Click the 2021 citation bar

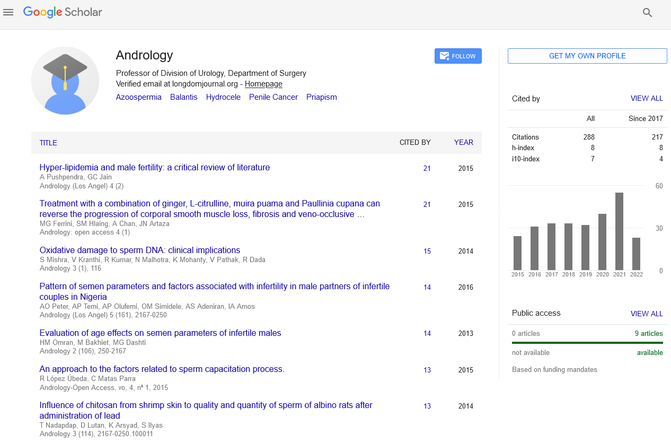coord(619,231)
